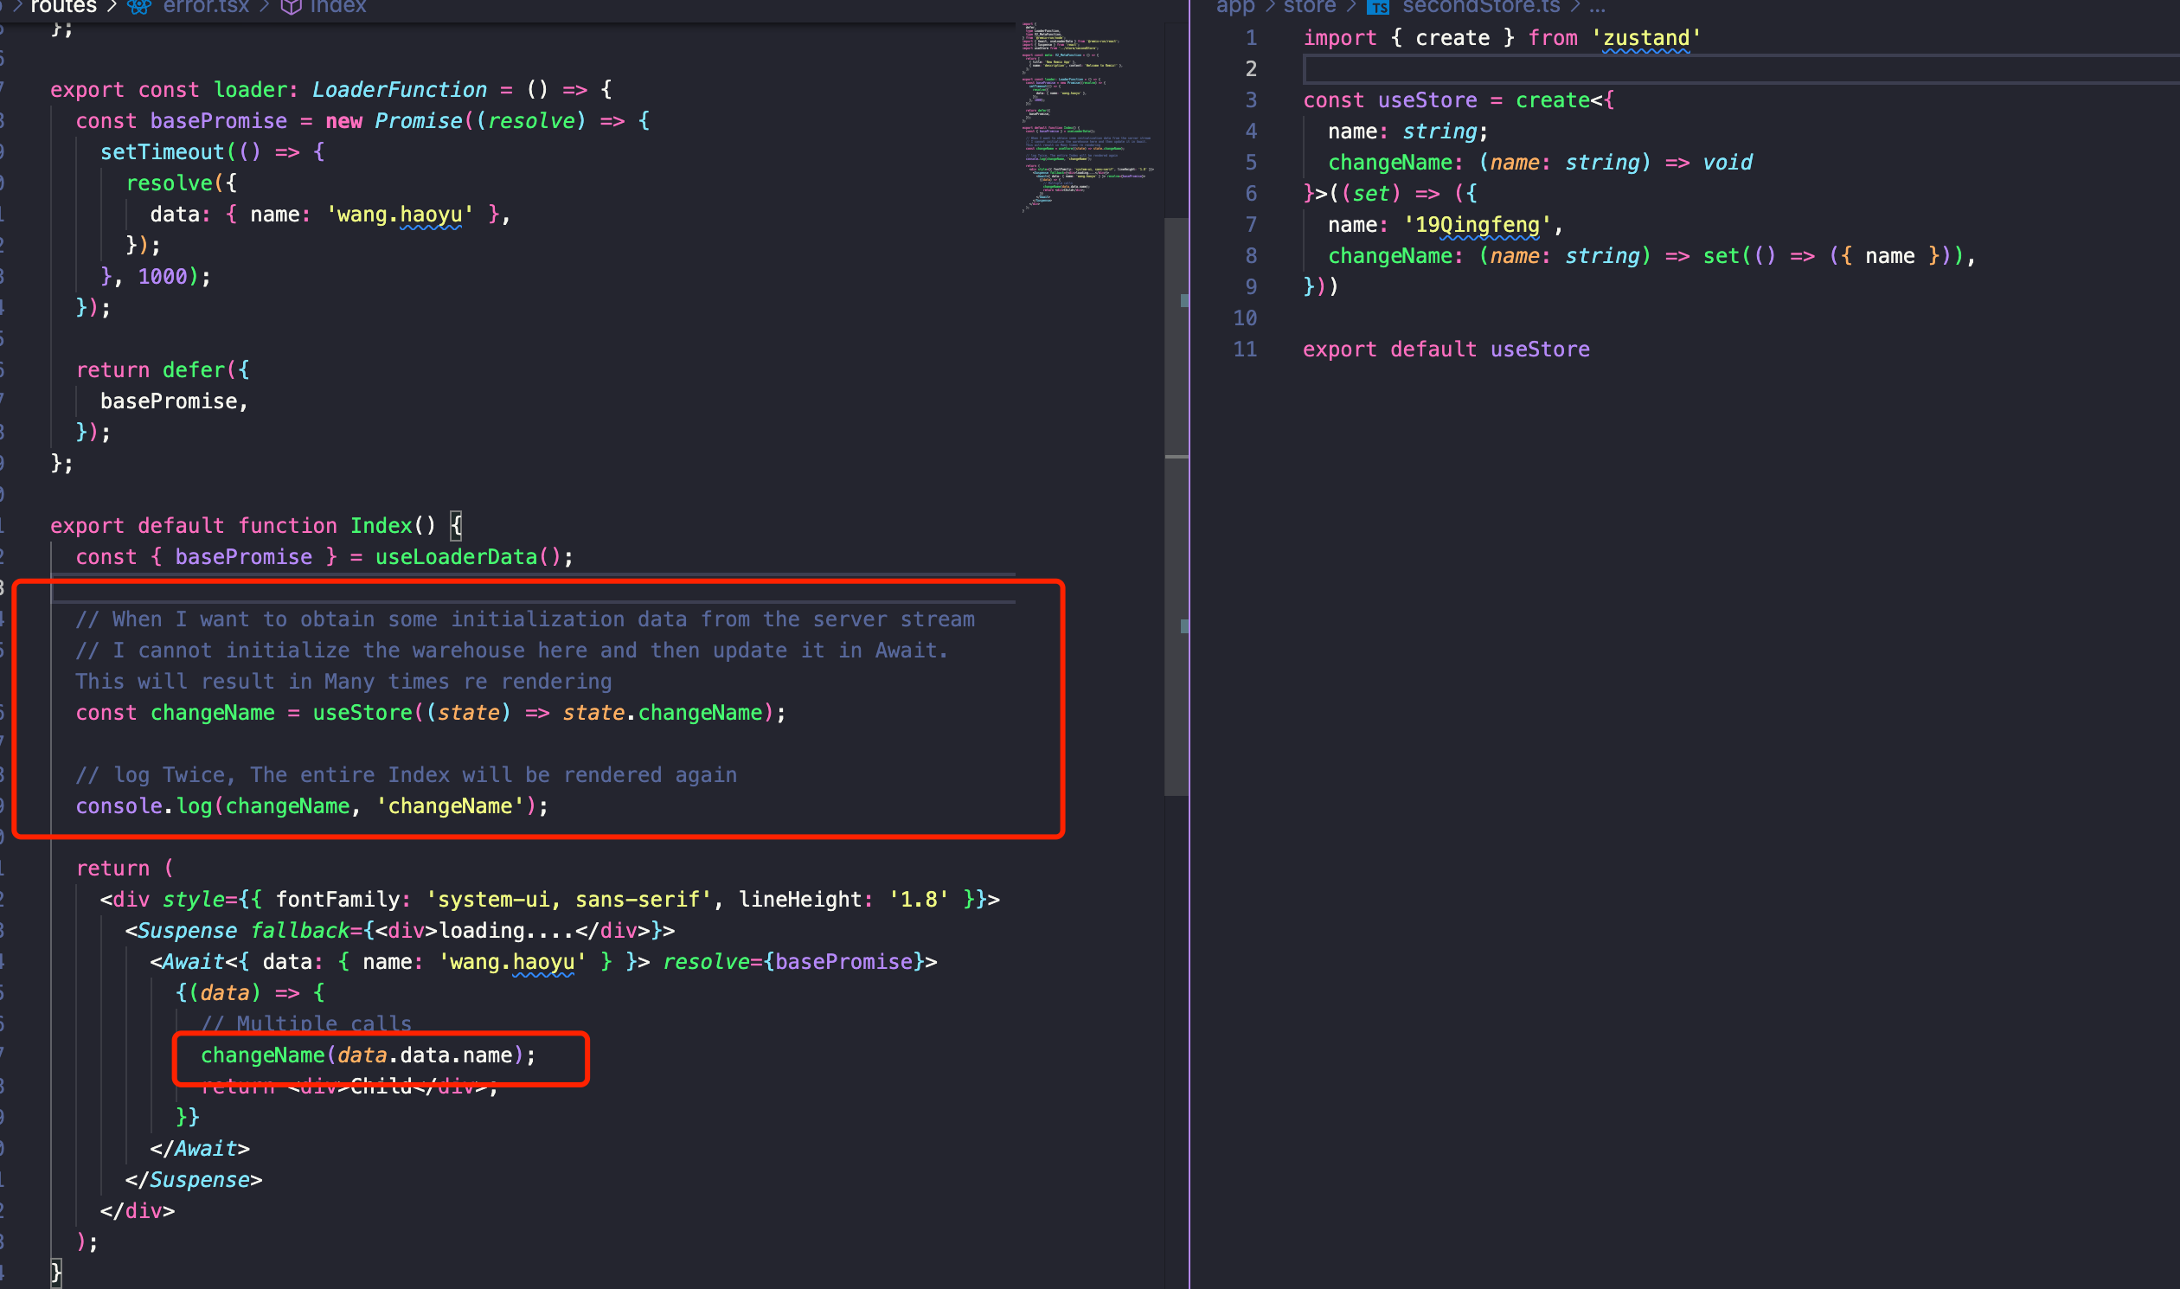Click the React icon next to error.tsx breadcrumb
This screenshot has width=2180, height=1289.
(138, 7)
